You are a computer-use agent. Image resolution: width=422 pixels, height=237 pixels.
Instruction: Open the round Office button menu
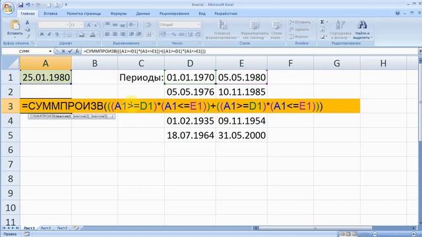point(8,8)
